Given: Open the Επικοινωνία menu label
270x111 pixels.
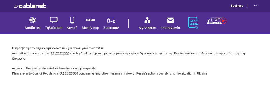Looking at the screenshot, I should pyautogui.click(x=170, y=28).
